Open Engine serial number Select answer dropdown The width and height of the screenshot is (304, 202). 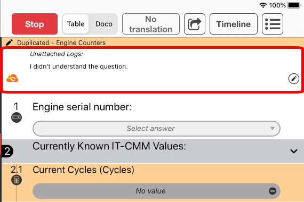click(156, 129)
